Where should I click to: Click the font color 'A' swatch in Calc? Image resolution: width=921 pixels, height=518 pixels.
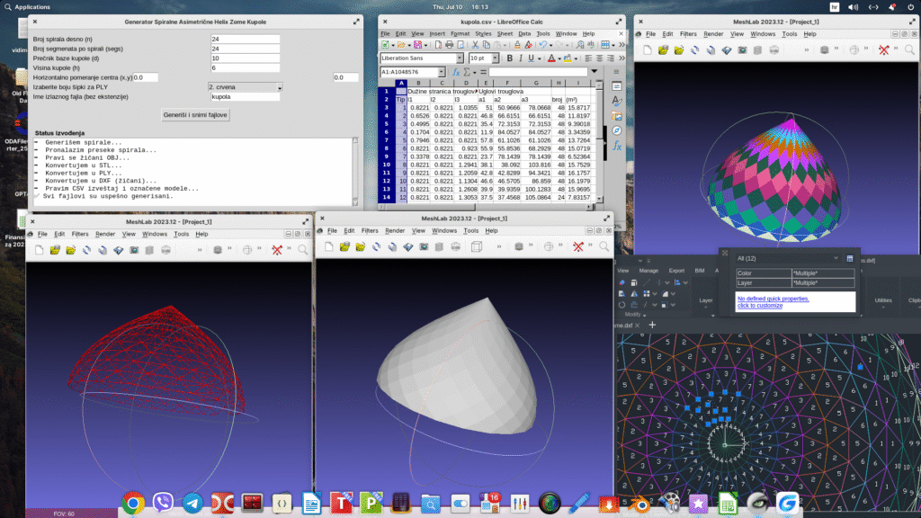(551, 58)
